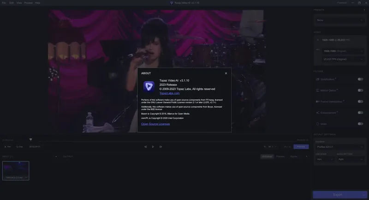
Task: Click the Topaz Video AI logo in About
Action: click(149, 87)
